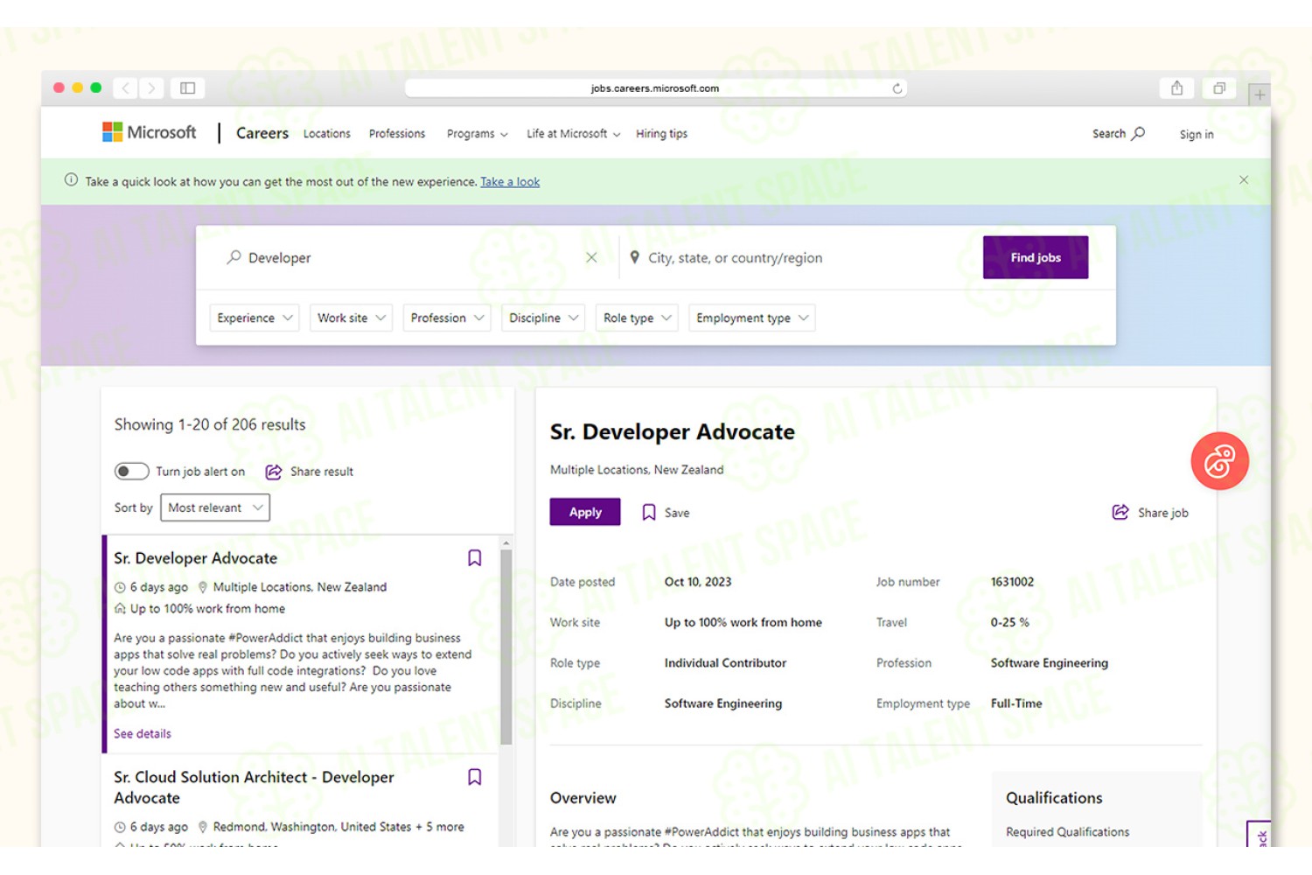Screen dimensions: 1312x875
Task: Open the red floating chat widget
Action: coord(1219,461)
